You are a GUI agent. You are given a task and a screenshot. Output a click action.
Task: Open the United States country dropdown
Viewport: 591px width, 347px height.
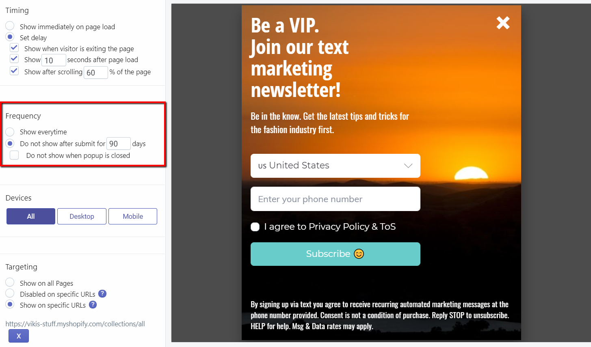(335, 166)
